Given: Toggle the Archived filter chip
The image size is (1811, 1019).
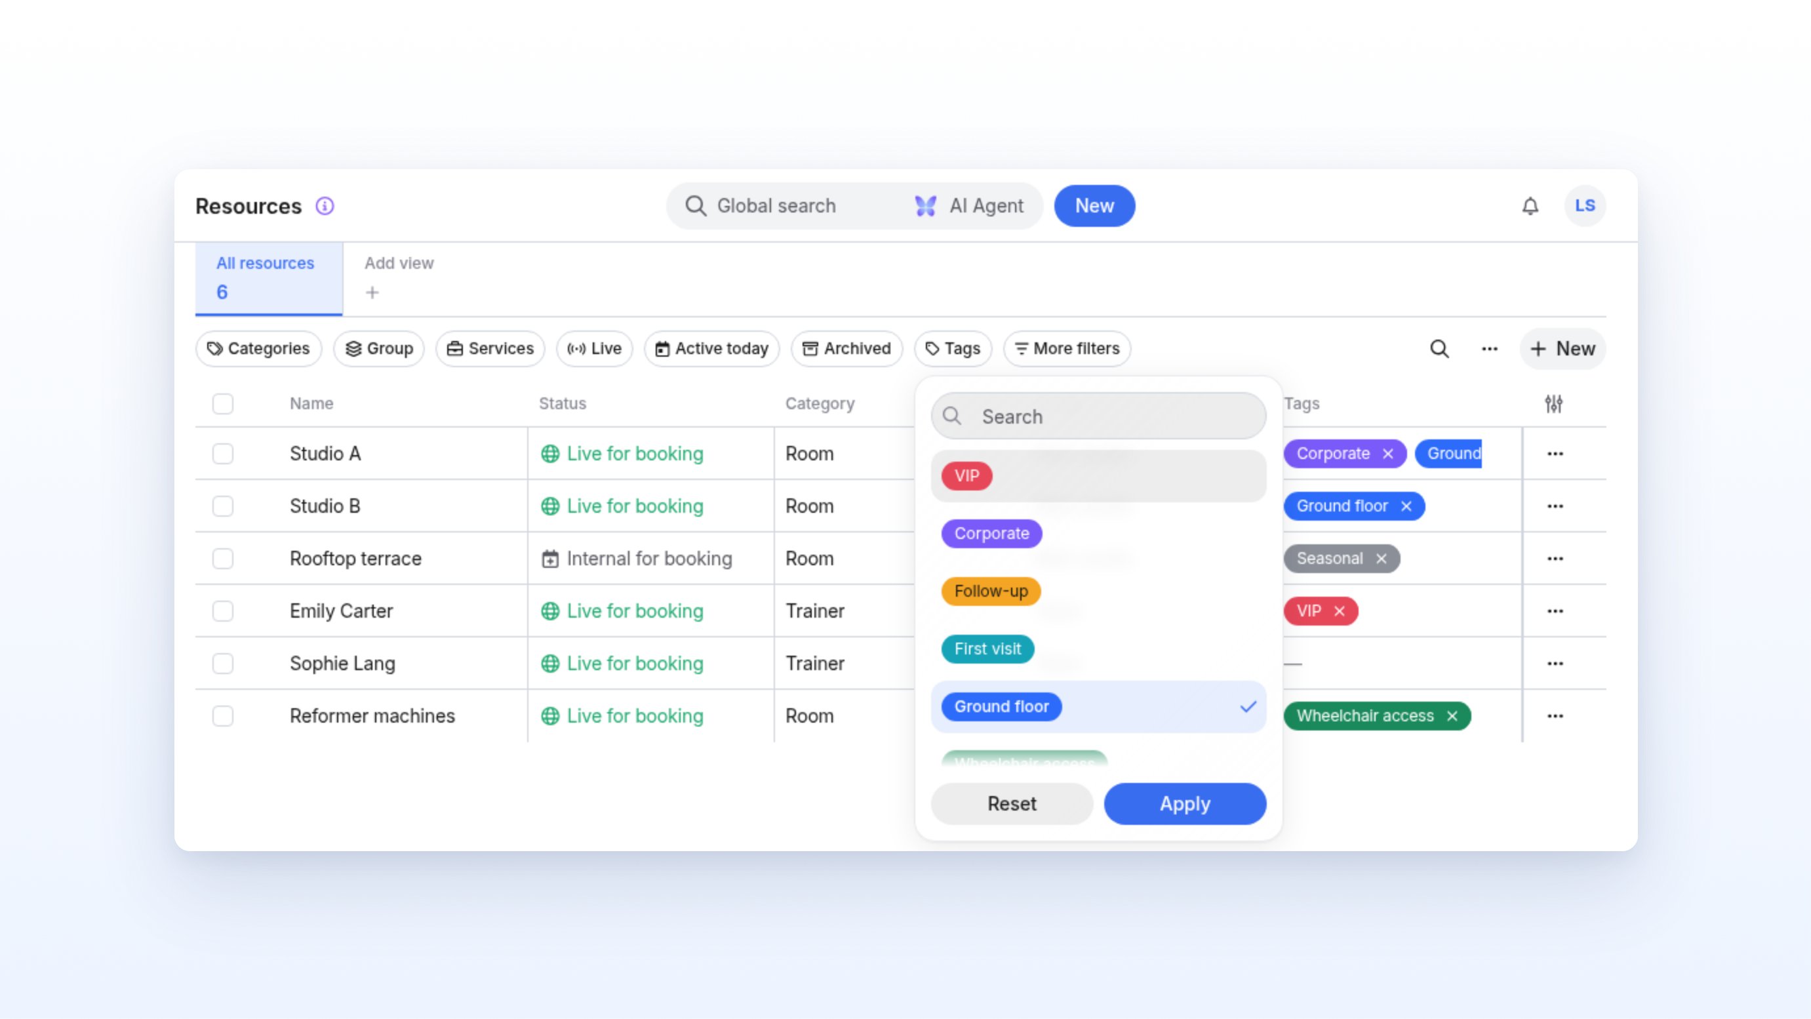Looking at the screenshot, I should pyautogui.click(x=846, y=349).
